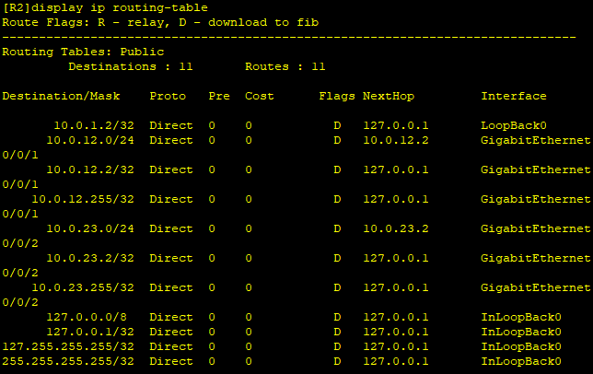Select destination 127.0.0.0/8
Screen dimensions: 593x374
87,317
